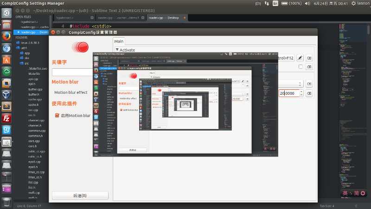Open epoll.cpp in the sidebar

[34, 162]
